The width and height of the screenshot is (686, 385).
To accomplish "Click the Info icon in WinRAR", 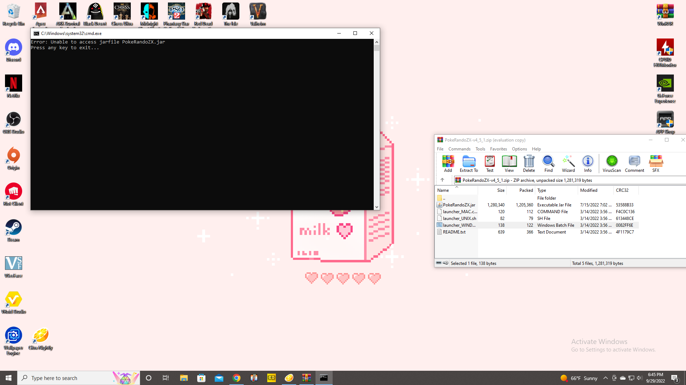I will pyautogui.click(x=588, y=164).
